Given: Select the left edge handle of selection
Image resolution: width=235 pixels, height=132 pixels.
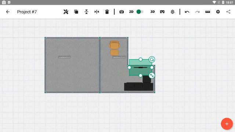Looking at the screenshot, I should coord(129,67).
